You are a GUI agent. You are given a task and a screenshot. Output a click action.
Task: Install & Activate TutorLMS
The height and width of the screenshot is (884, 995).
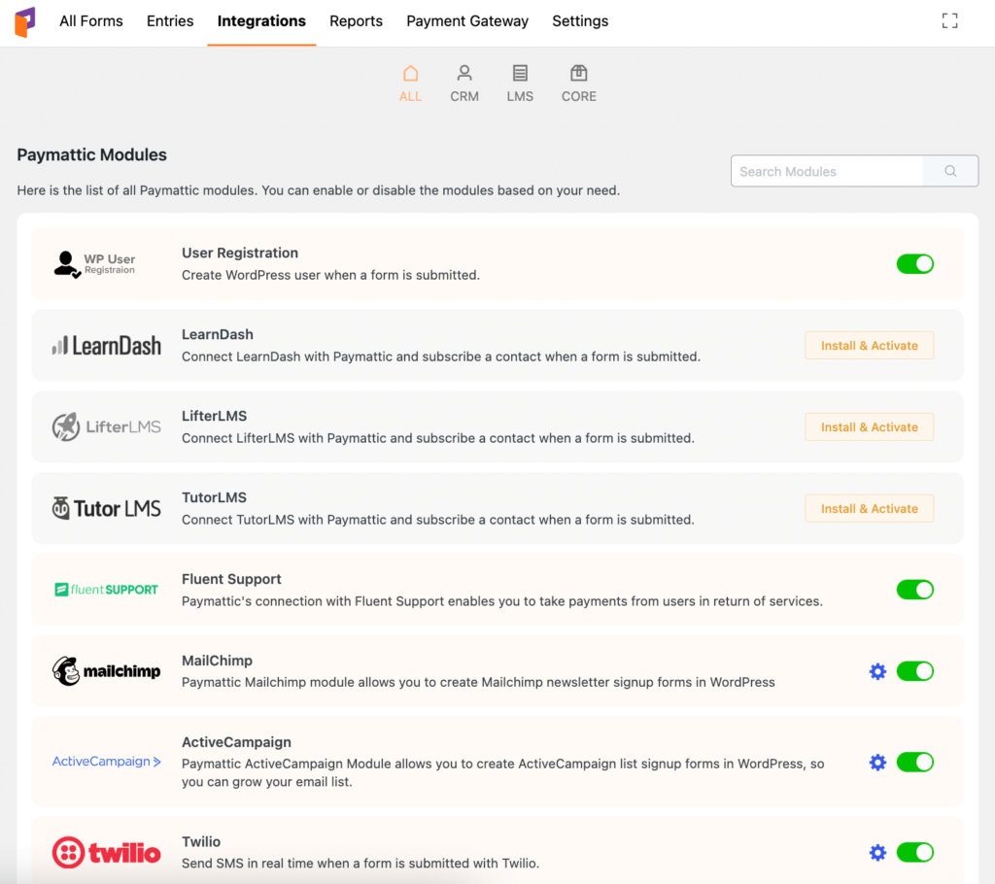pyautogui.click(x=870, y=508)
